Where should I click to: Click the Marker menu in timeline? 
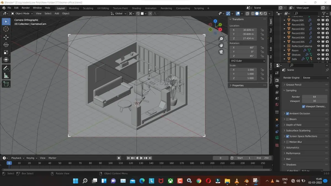52,158
